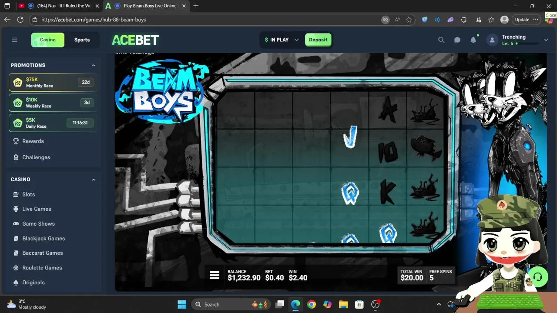The image size is (557, 313).
Task: Click the media control music note icon
Action: click(x=478, y=20)
